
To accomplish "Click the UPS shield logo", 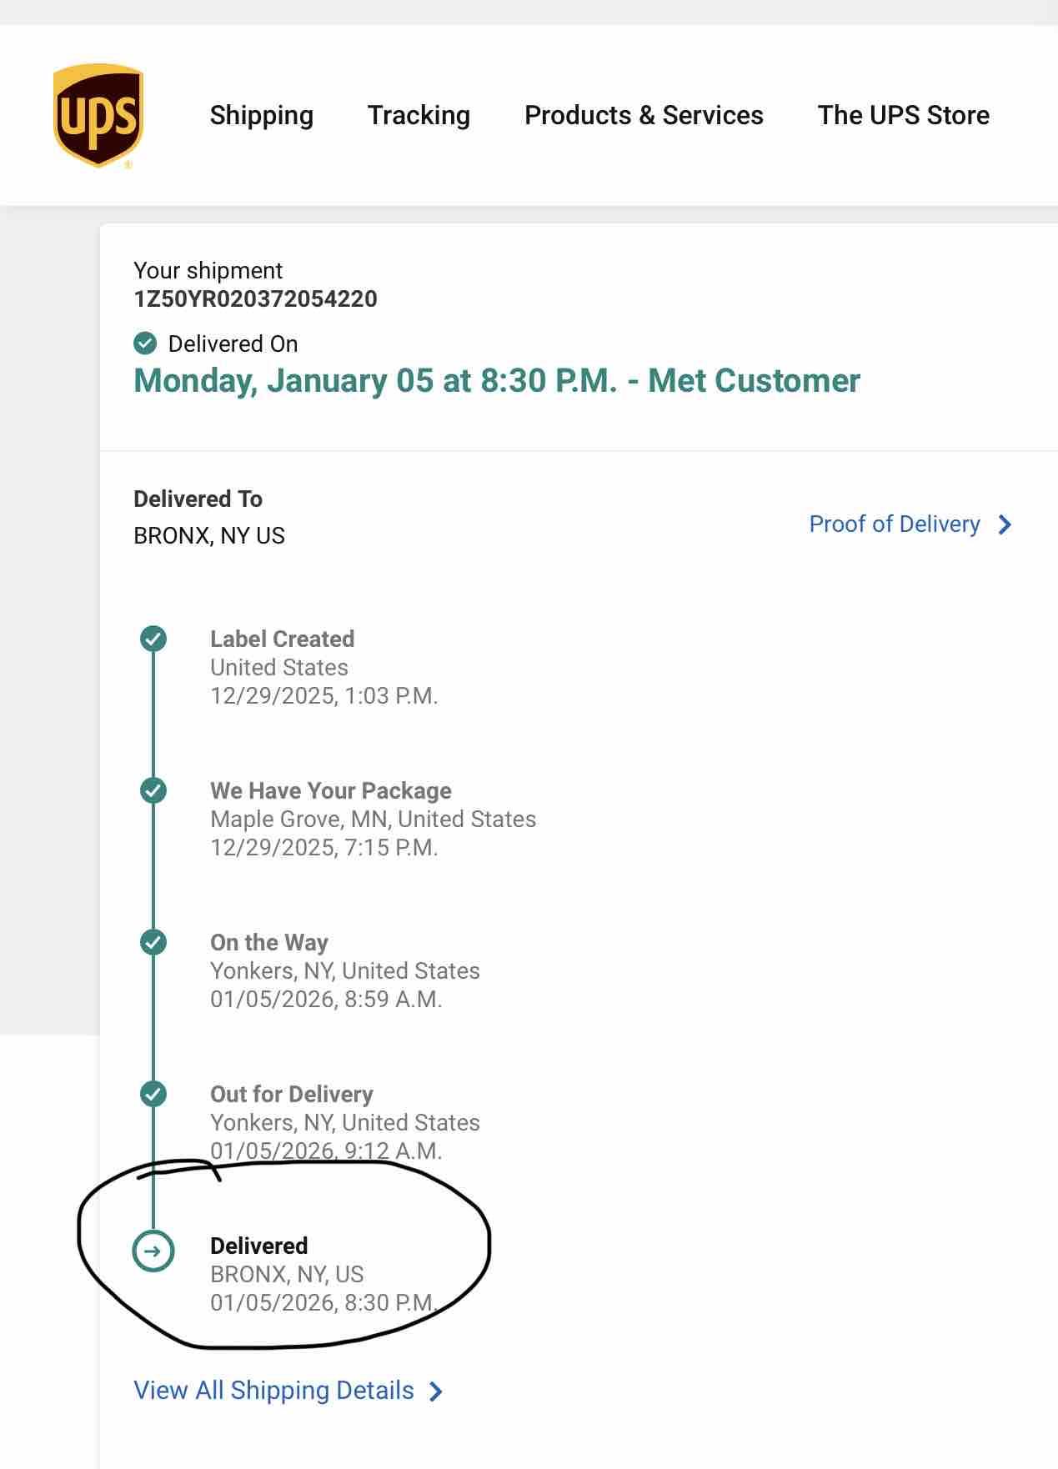I will [98, 115].
